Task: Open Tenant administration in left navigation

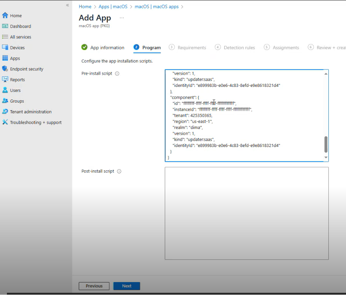Action: [31, 112]
